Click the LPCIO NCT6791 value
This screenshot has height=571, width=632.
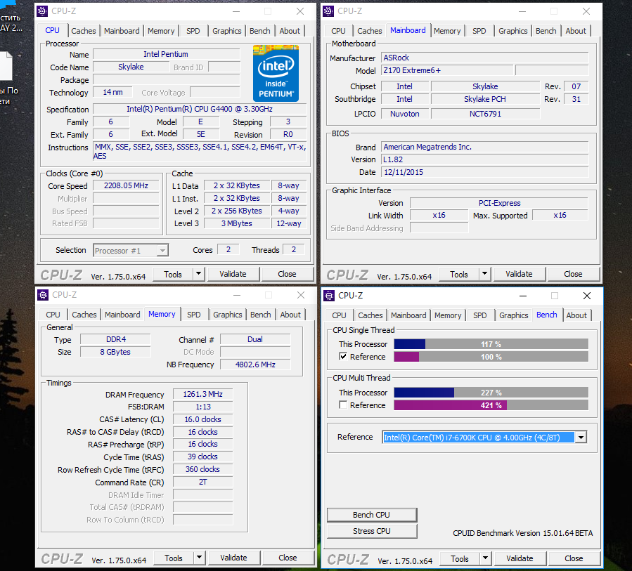[485, 114]
